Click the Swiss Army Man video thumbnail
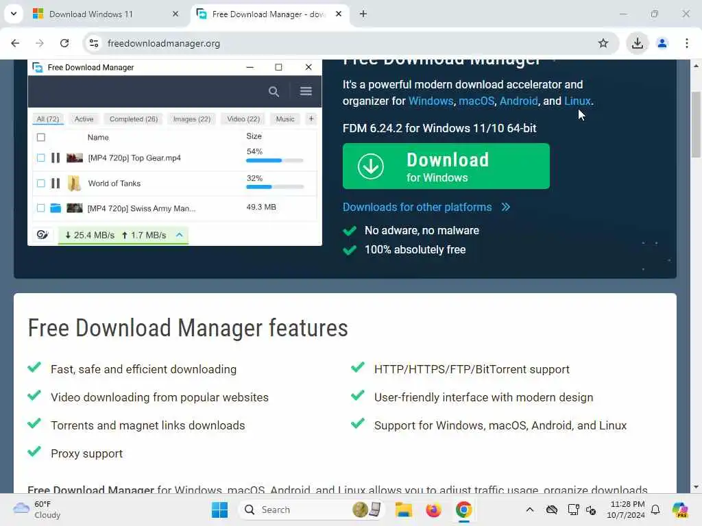This screenshot has height=526, width=702. (75, 208)
